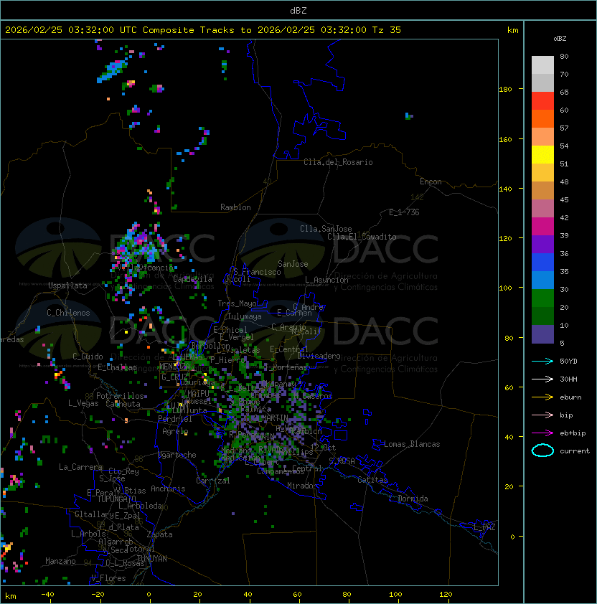Click the 'E_Challao' map label
This screenshot has width=597, height=604.
(117, 367)
